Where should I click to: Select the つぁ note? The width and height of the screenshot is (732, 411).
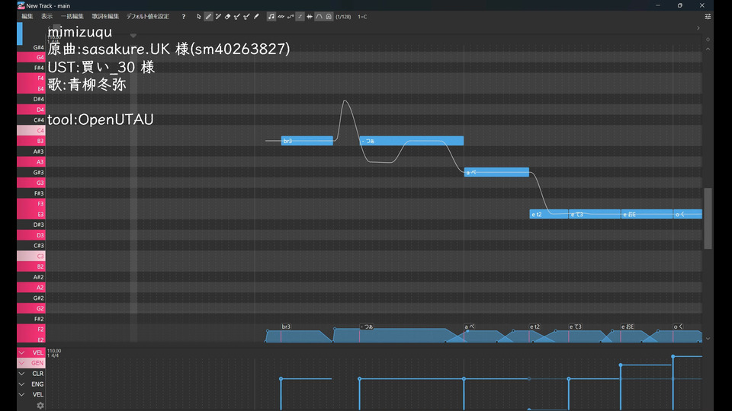coord(411,141)
